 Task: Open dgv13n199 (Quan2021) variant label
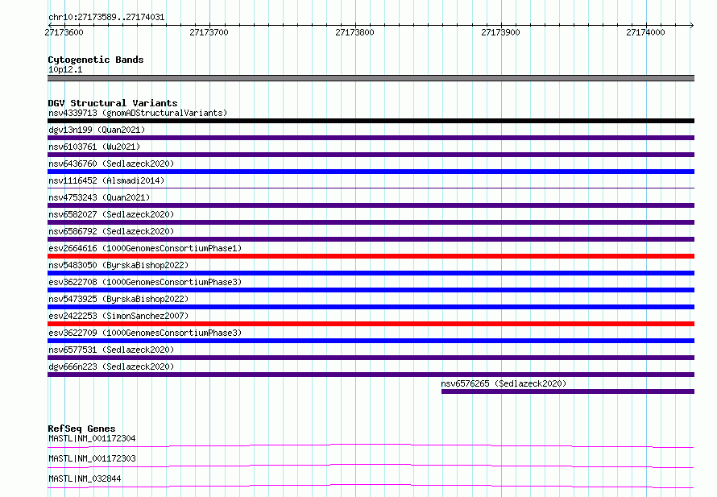coord(97,130)
